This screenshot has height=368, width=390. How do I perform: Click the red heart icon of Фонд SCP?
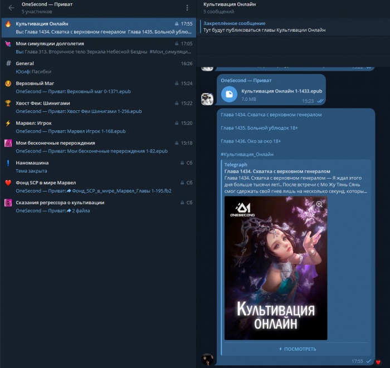(x=8, y=183)
